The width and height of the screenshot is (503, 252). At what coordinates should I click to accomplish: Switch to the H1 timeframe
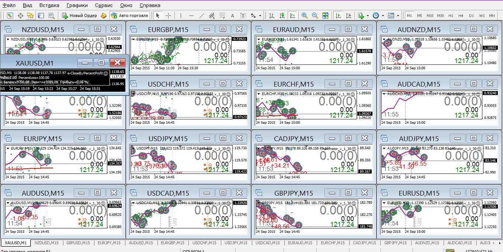tap(451, 15)
